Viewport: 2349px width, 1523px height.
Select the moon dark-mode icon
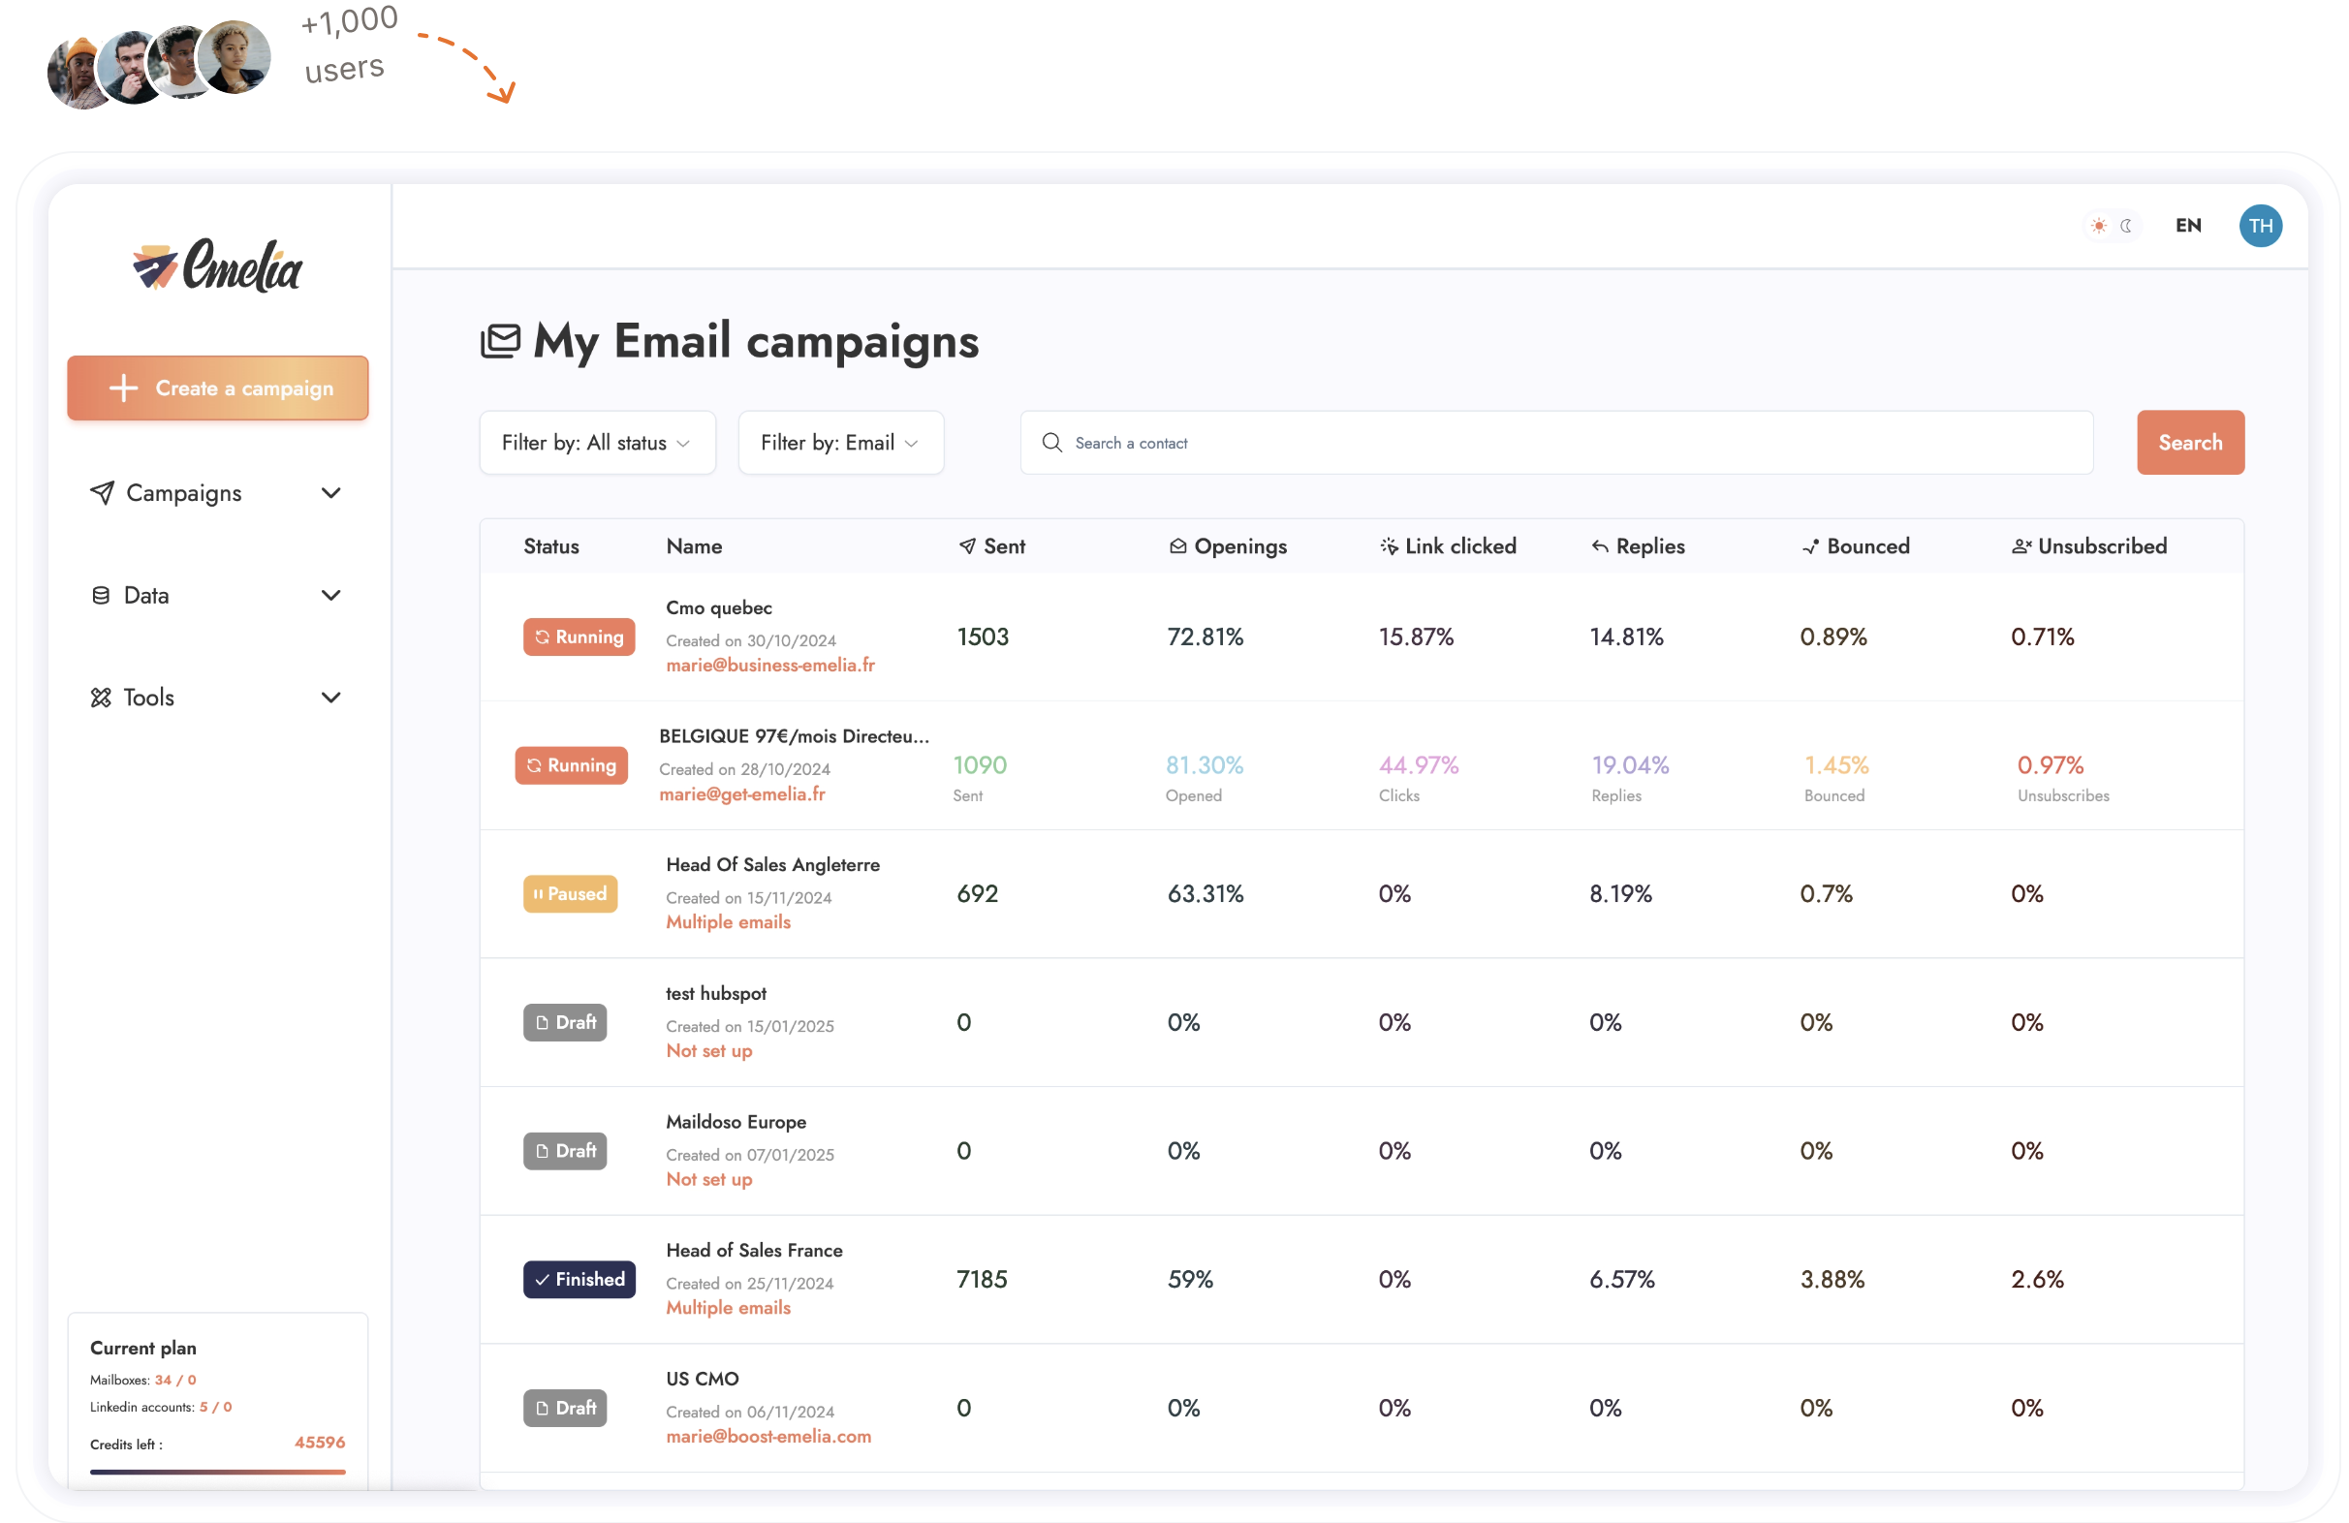pos(2126,226)
